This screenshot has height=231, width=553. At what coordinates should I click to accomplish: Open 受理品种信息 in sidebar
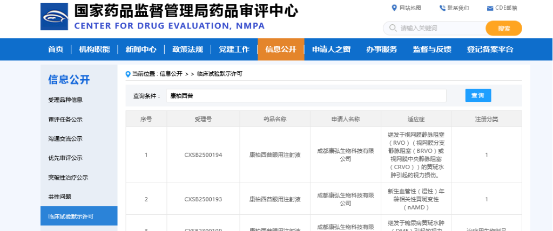[x=65, y=100]
